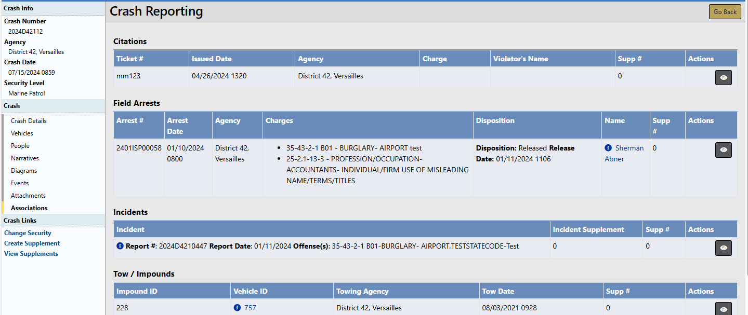This screenshot has height=315, width=748.
Task: Click info icon beside incident Report #
Action: coord(120,246)
